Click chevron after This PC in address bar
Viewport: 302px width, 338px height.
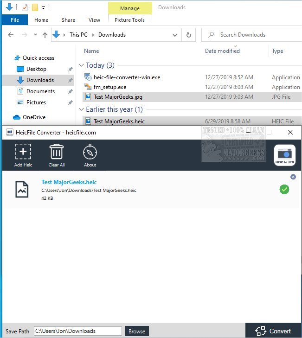click(93, 35)
